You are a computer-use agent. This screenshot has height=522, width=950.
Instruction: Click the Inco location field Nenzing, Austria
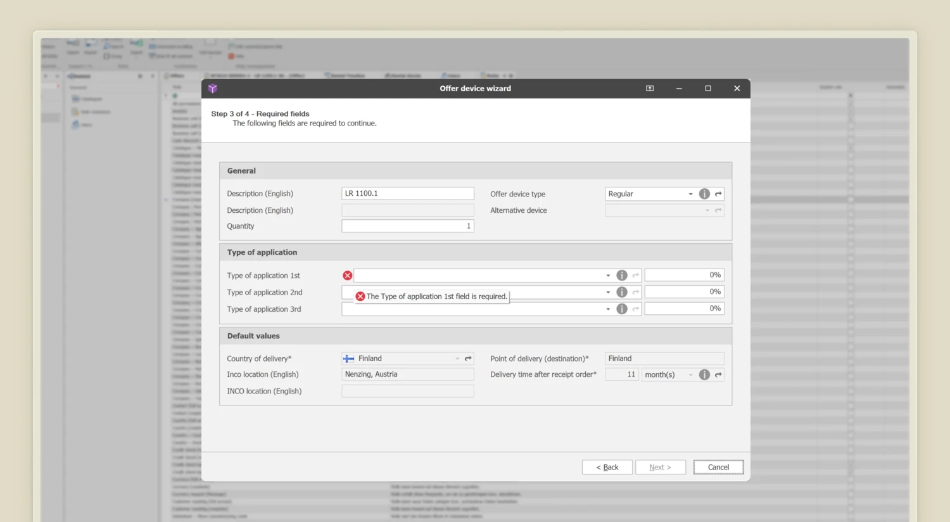(408, 374)
